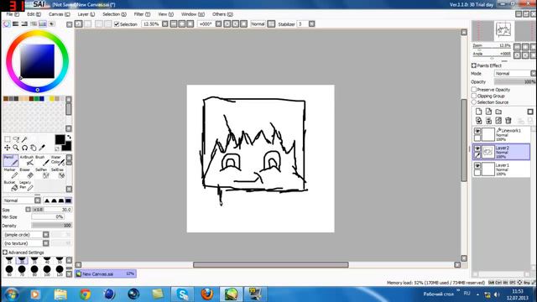Create a new linework layer
This screenshot has width=537, height=302.
coord(488,112)
